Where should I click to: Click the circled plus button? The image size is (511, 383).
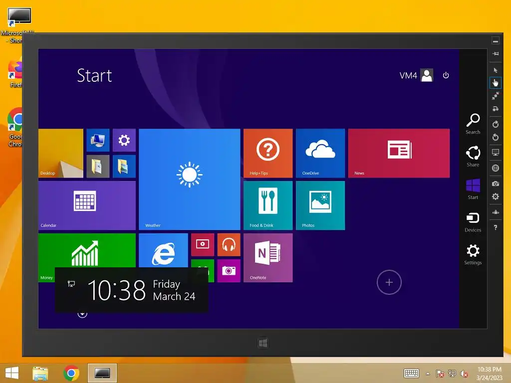pyautogui.click(x=389, y=282)
